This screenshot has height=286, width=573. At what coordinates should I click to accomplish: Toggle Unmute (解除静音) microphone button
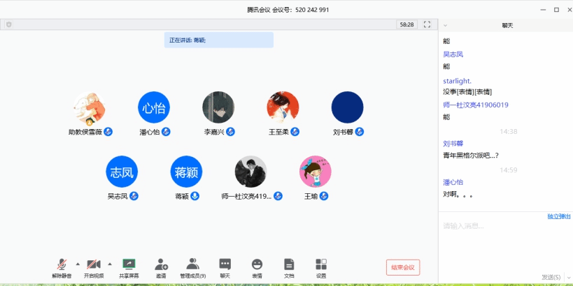pyautogui.click(x=62, y=264)
